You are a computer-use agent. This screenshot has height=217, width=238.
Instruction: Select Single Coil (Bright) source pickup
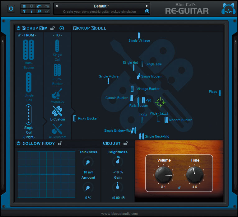click(x=29, y=121)
